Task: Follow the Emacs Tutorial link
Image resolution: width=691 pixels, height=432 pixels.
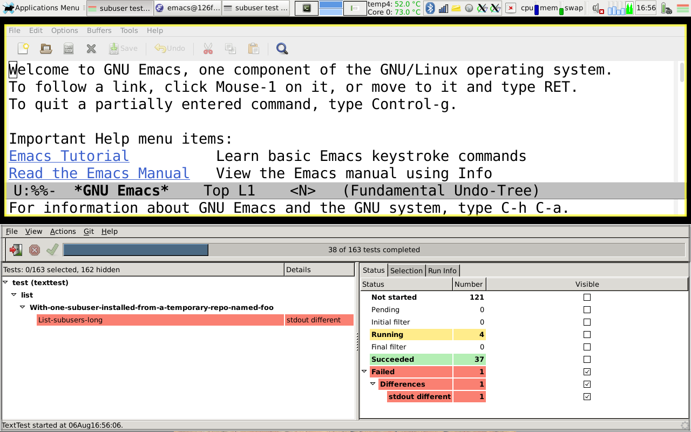Action: click(69, 156)
